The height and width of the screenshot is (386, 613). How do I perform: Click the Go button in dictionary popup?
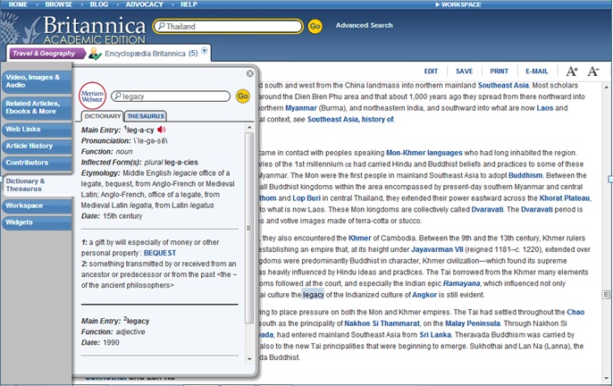pyautogui.click(x=243, y=96)
